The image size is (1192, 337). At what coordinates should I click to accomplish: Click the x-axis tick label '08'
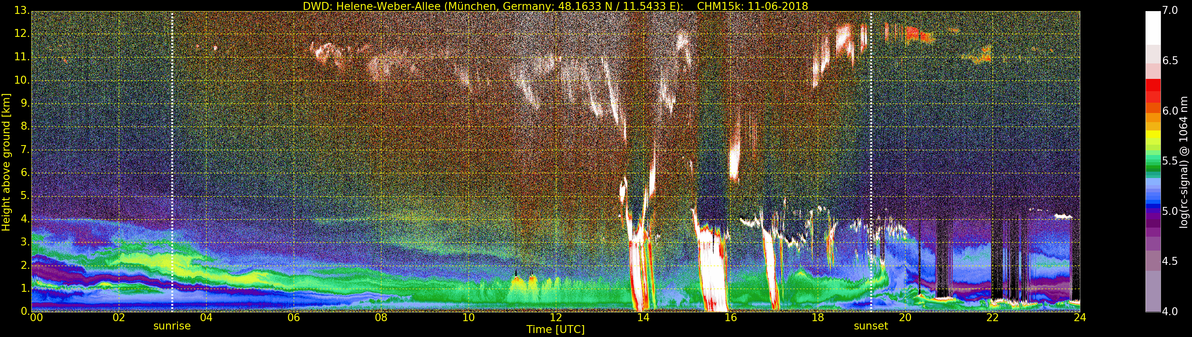point(381,318)
